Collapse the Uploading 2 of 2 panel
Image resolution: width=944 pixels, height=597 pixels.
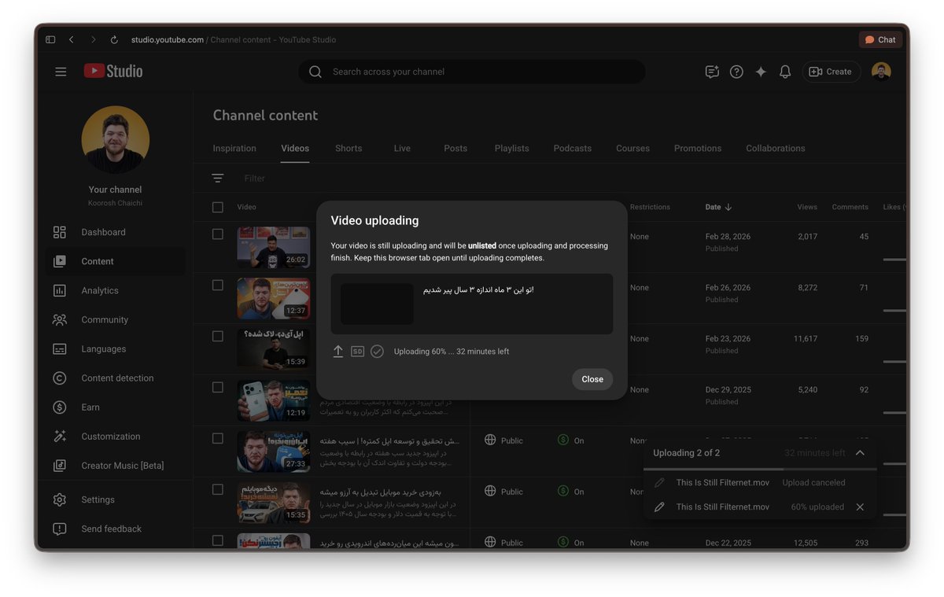coord(860,453)
